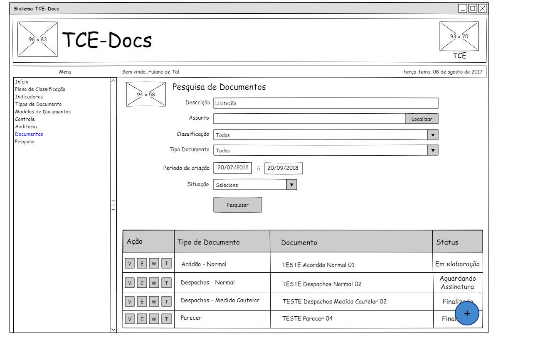Click the Localizar button

(422, 119)
